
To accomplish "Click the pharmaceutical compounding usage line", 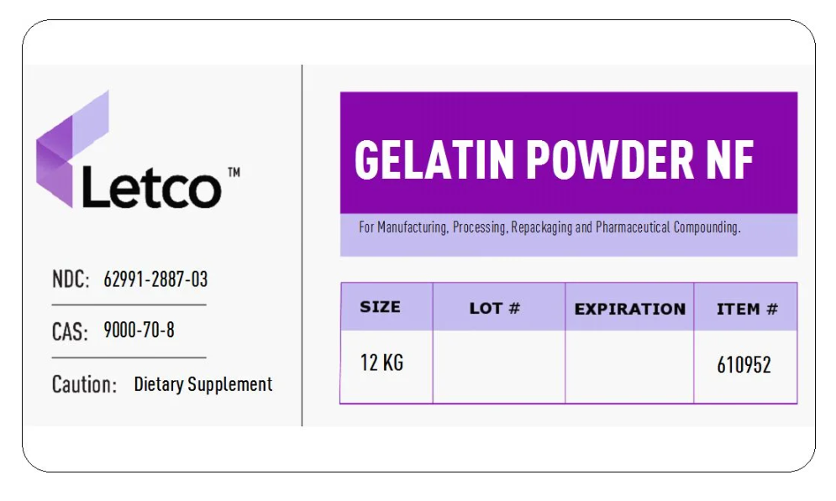I will pyautogui.click(x=549, y=227).
